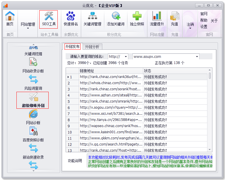Switch to the 外链分析 tab

[x=92, y=47]
